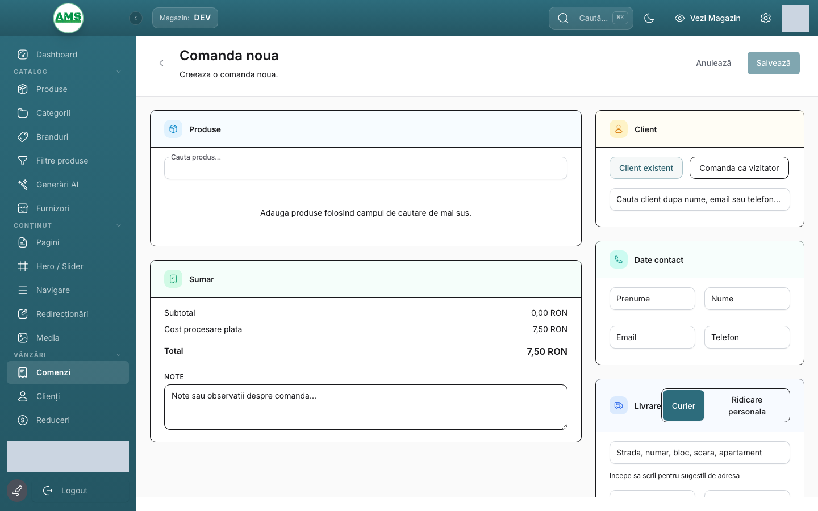The image size is (818, 511).
Task: Go to the Produse menu item
Action: click(68, 89)
